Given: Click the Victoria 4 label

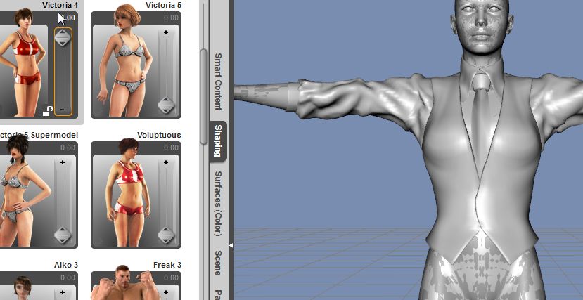Looking at the screenshot, I should (60, 5).
